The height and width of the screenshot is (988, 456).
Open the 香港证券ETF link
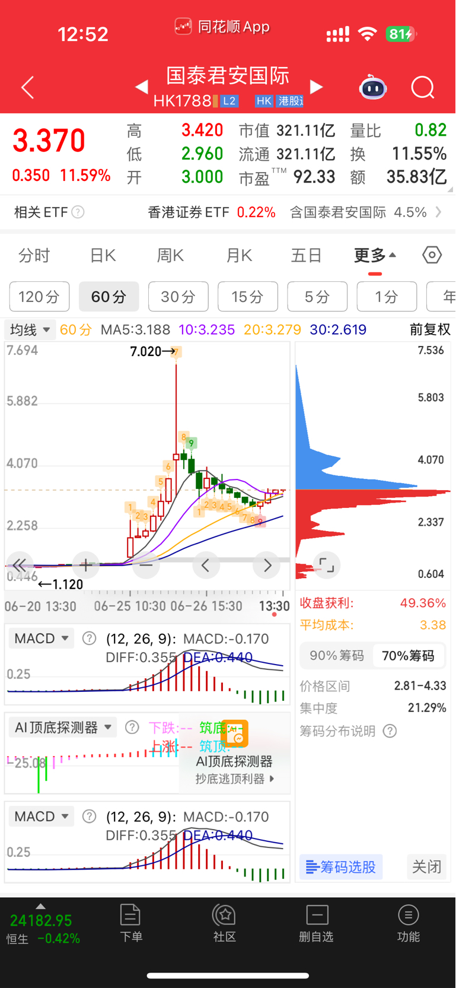click(x=211, y=212)
